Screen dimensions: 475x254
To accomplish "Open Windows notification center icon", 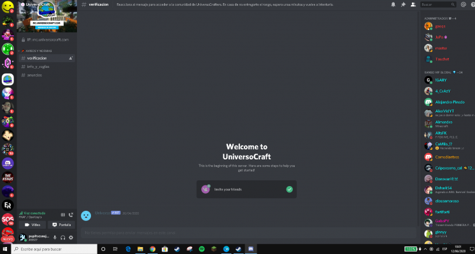I will pyautogui.click(x=472, y=249).
